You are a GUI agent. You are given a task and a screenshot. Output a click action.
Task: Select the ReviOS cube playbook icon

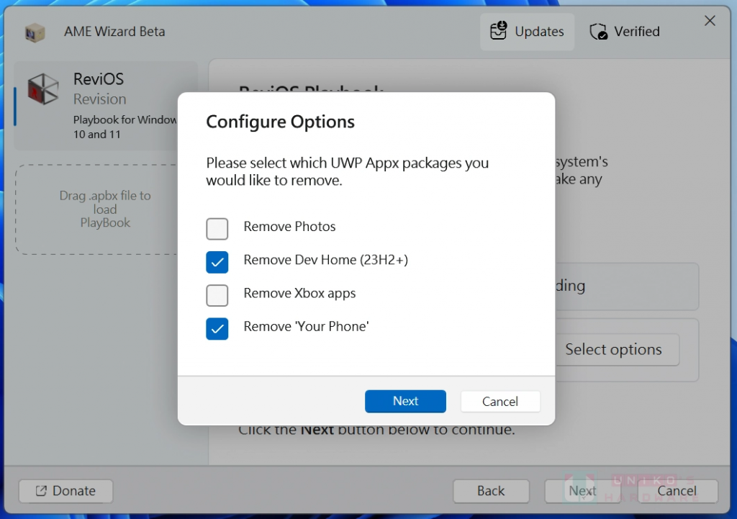tap(42, 89)
